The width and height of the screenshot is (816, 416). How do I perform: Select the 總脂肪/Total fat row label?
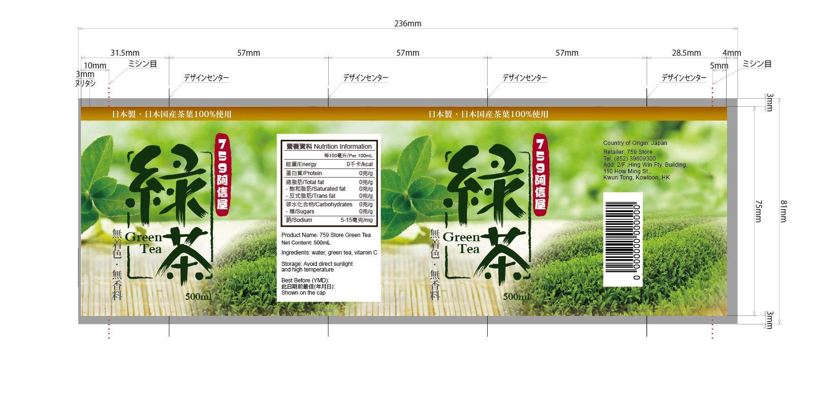(x=305, y=182)
